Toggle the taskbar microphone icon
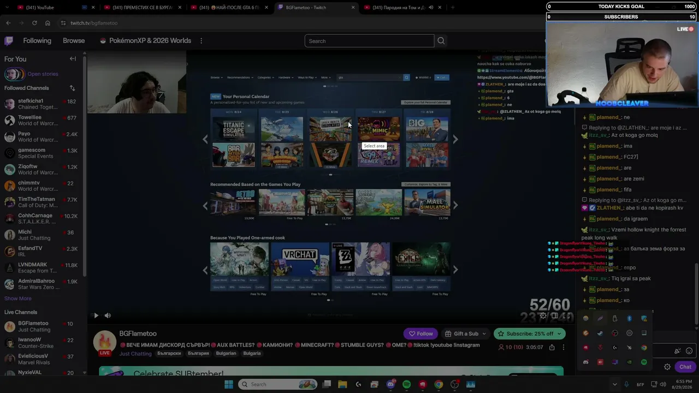Image resolution: width=699 pixels, height=393 pixels. (x=626, y=384)
